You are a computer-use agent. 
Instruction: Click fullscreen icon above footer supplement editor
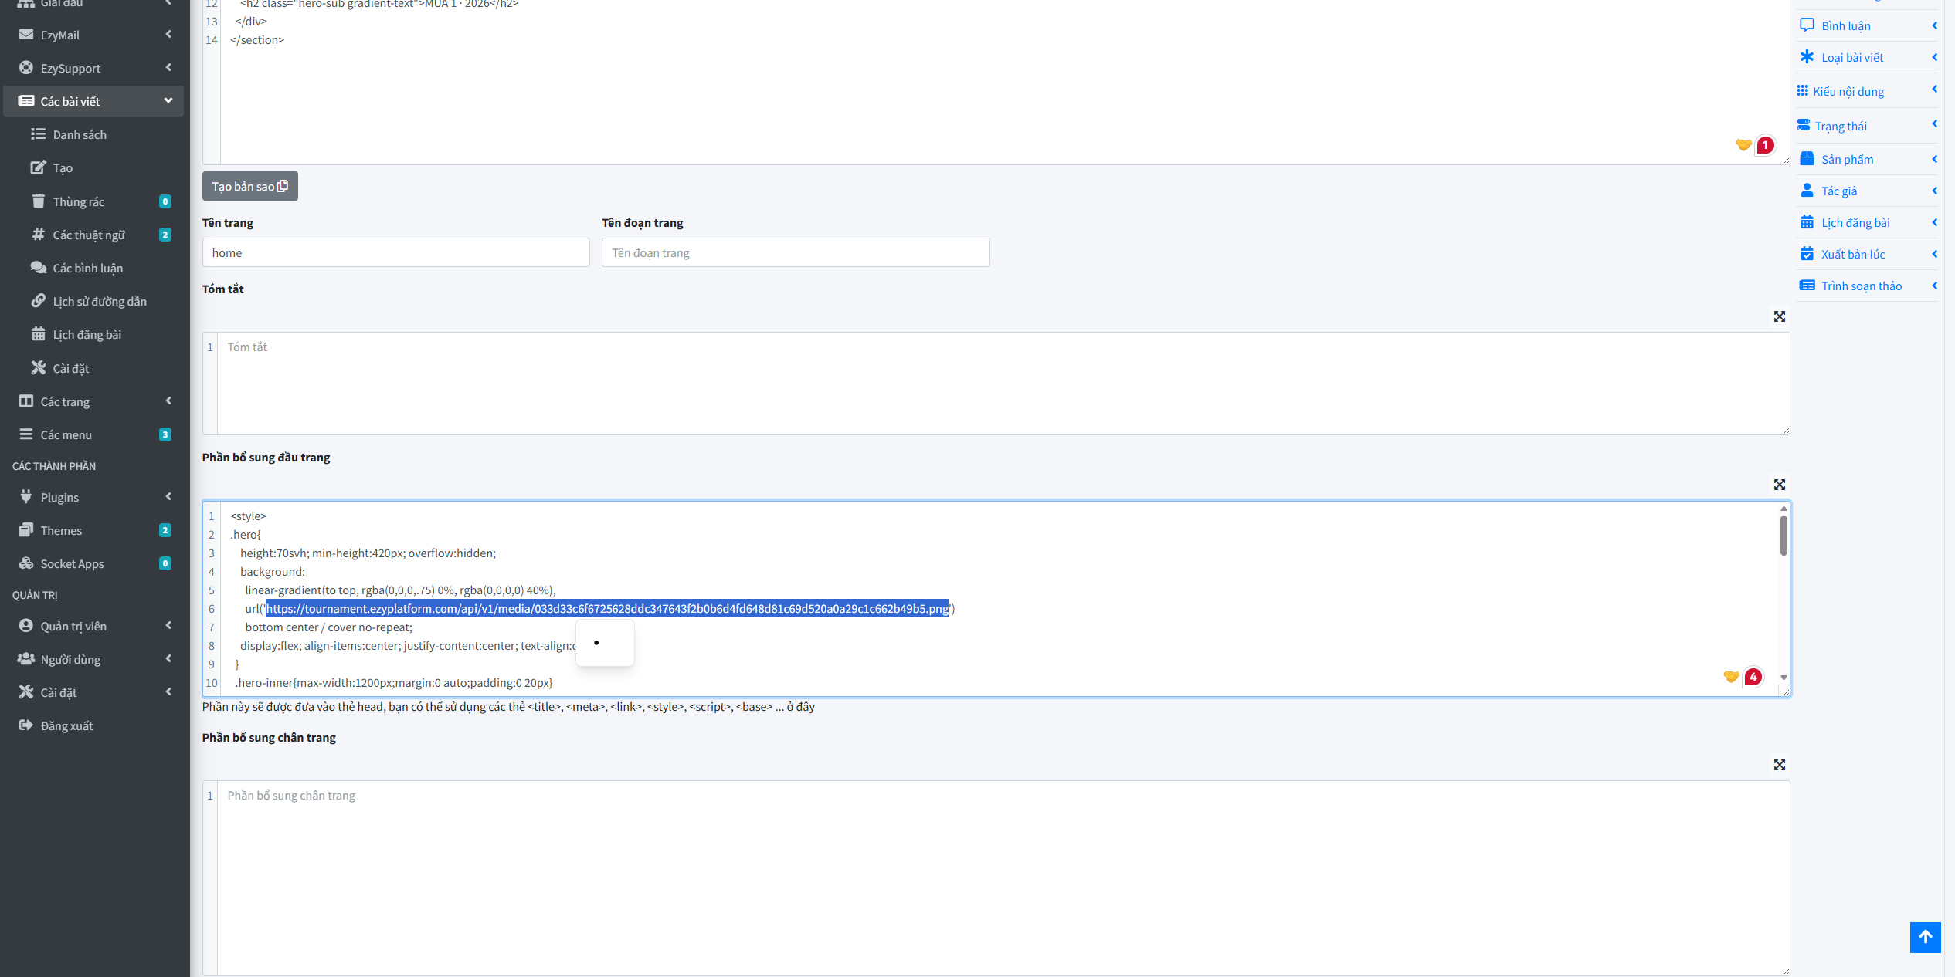(1779, 765)
